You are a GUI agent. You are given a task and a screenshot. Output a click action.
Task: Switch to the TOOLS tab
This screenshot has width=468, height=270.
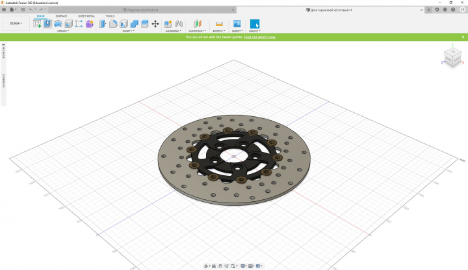pos(110,16)
